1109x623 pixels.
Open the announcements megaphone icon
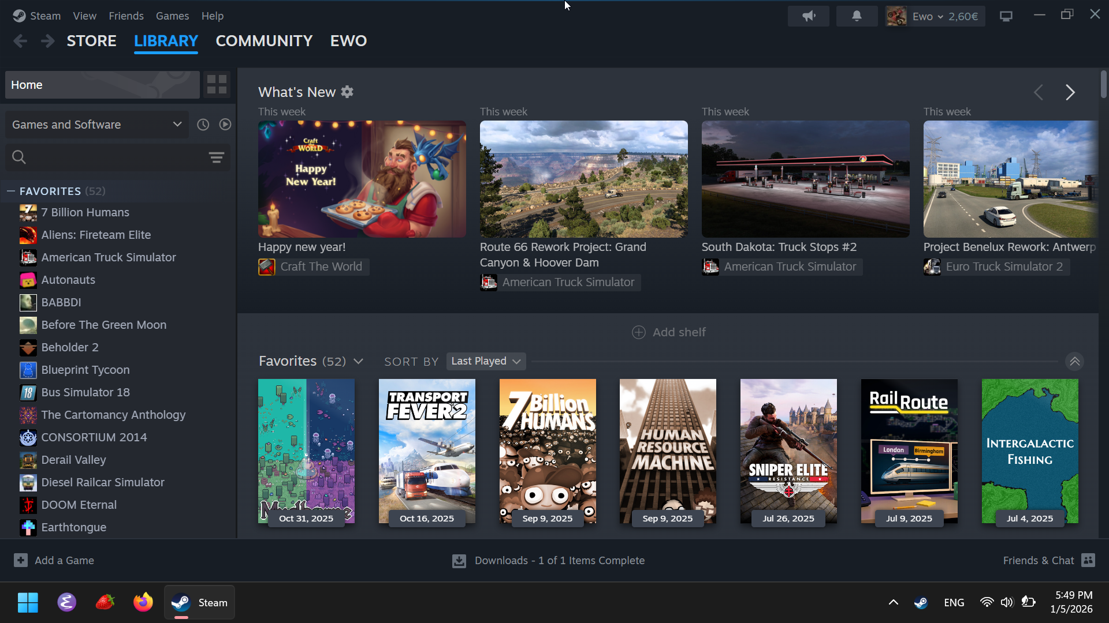click(x=808, y=16)
